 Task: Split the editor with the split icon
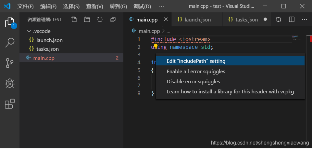tap(292, 20)
